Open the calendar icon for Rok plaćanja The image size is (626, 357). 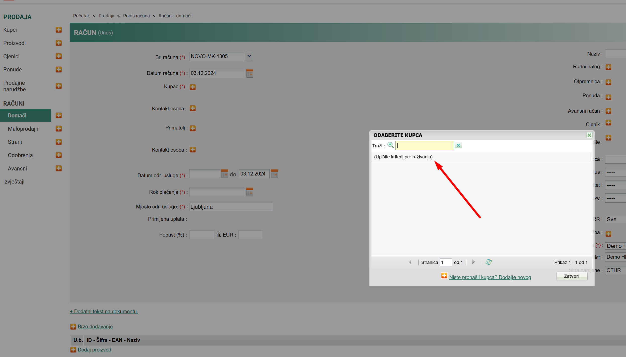click(x=250, y=192)
